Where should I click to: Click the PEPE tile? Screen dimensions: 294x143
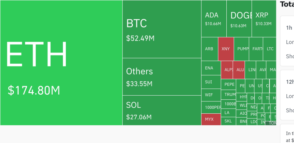point(229,84)
